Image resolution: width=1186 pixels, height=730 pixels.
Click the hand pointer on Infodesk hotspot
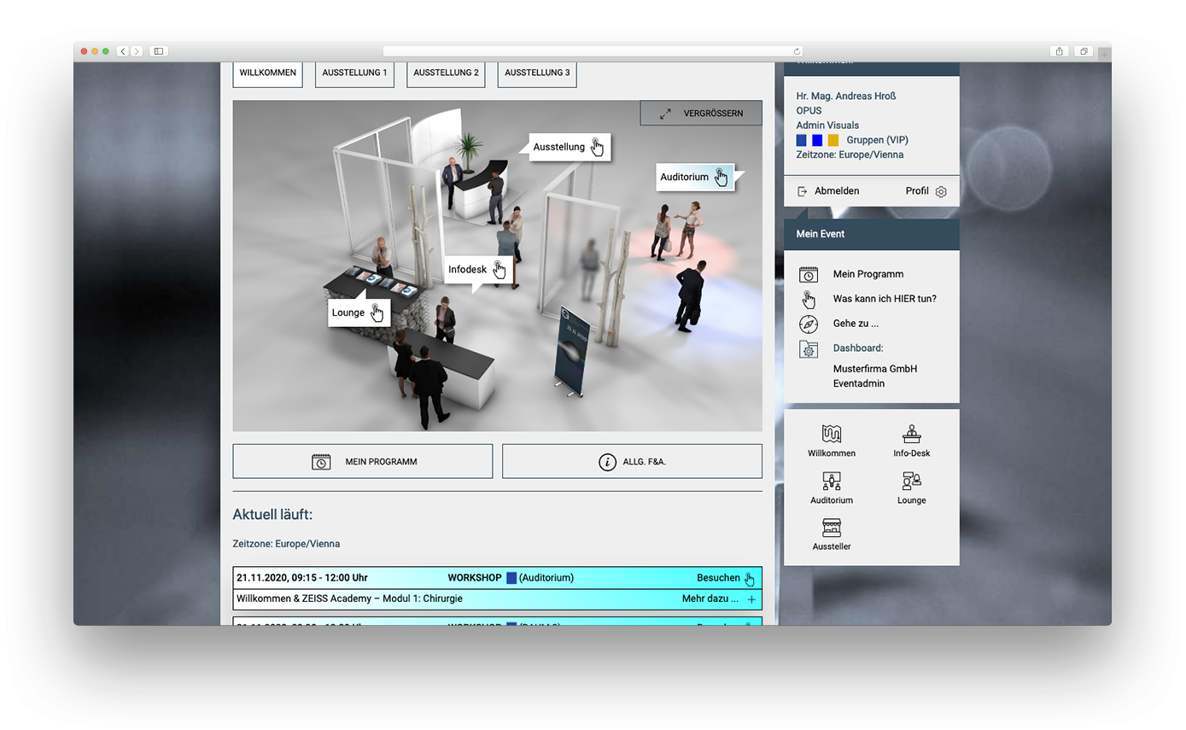(500, 270)
